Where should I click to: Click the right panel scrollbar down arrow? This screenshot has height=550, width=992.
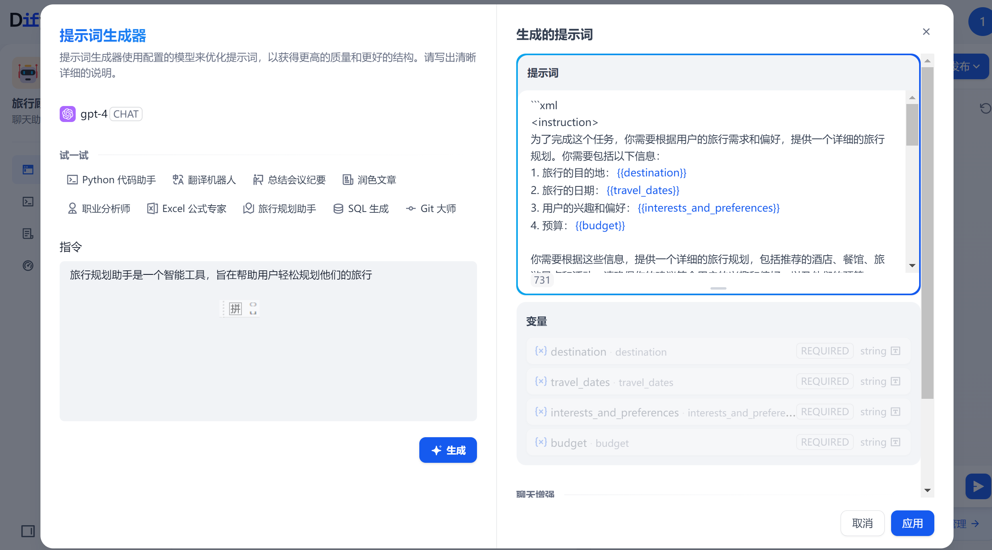tap(927, 490)
